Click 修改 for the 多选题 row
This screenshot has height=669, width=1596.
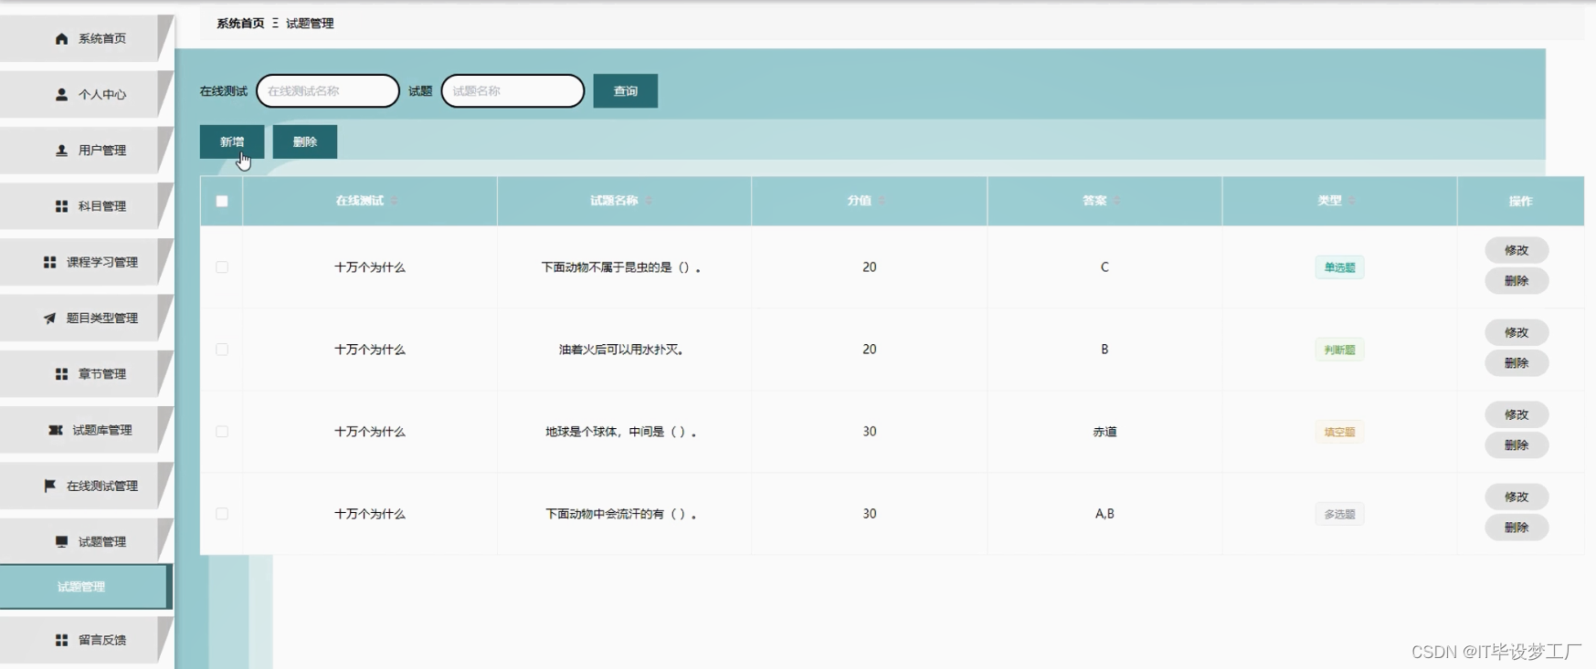pos(1517,497)
